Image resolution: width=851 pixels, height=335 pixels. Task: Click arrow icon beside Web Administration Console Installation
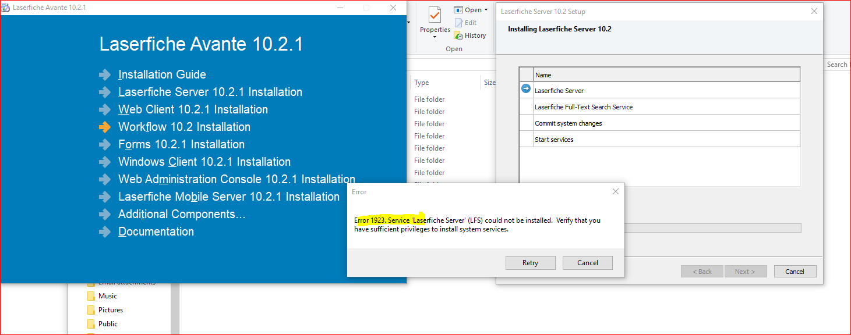click(x=105, y=179)
